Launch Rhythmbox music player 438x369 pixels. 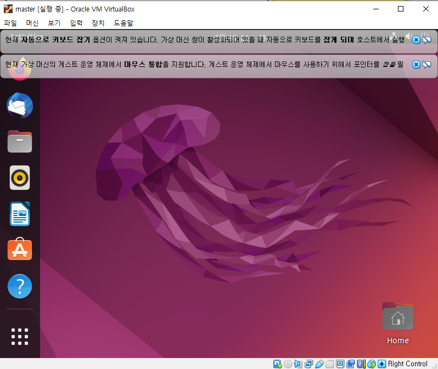click(x=20, y=178)
